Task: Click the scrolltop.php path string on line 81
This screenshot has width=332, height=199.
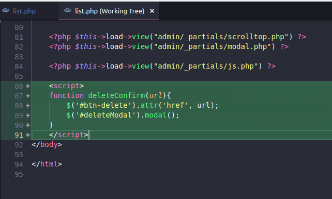Action: pos(221,37)
